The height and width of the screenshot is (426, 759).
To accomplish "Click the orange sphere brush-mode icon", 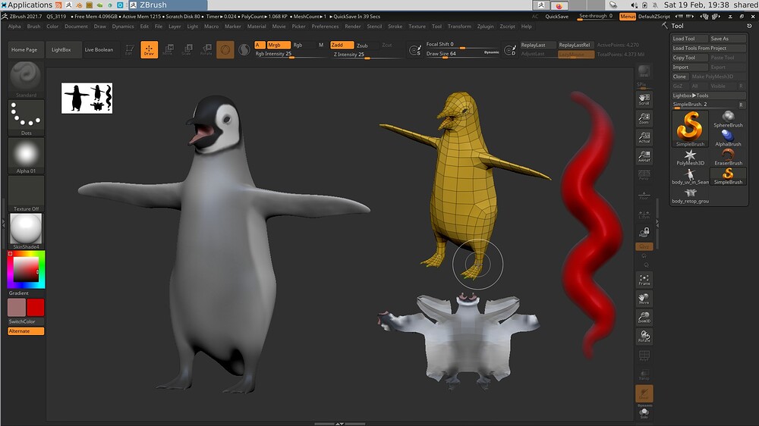I will tap(225, 49).
